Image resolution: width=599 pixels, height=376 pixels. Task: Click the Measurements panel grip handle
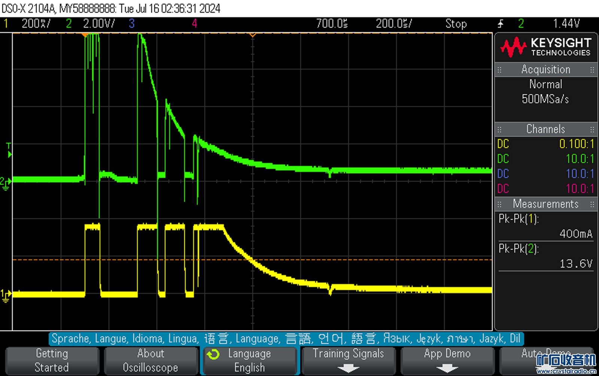coord(499,204)
